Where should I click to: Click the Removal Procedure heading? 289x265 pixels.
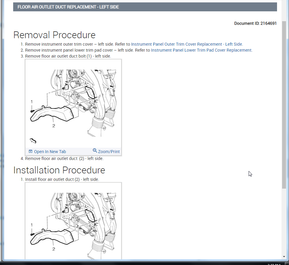pos(54,35)
